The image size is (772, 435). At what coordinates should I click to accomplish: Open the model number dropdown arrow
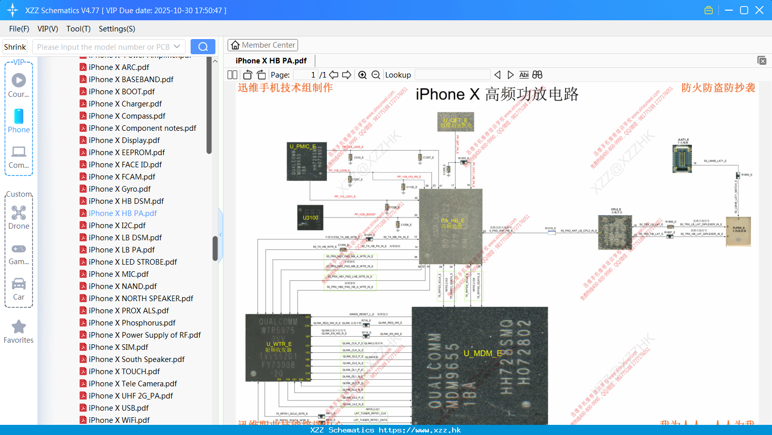click(x=177, y=47)
